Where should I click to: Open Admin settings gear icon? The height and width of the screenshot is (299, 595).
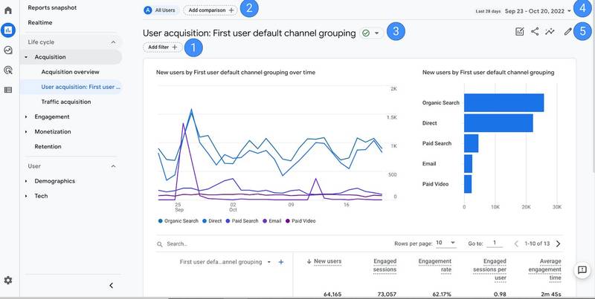point(8,280)
